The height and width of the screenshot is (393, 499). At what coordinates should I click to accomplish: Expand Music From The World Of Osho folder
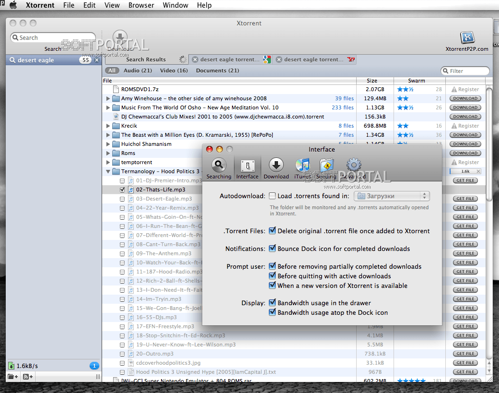(x=108, y=107)
